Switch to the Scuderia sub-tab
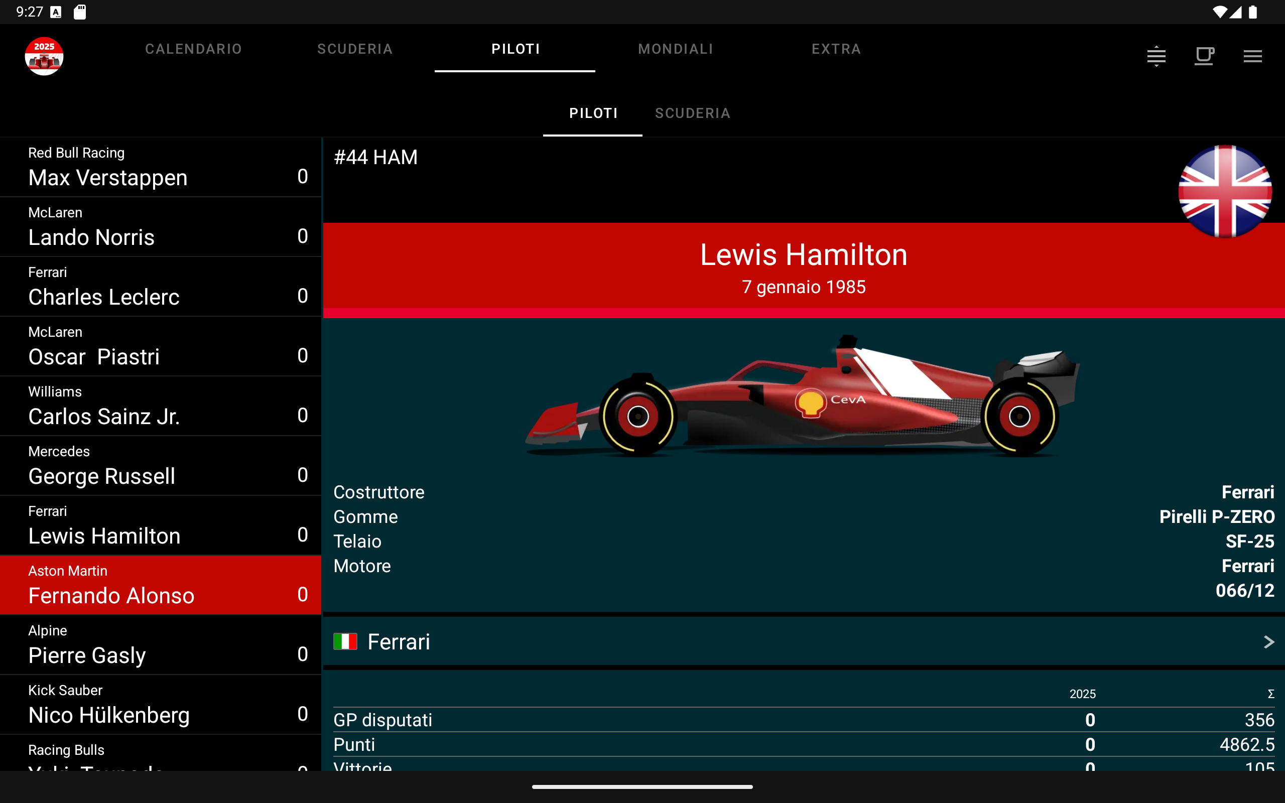Viewport: 1285px width, 803px height. (692, 113)
